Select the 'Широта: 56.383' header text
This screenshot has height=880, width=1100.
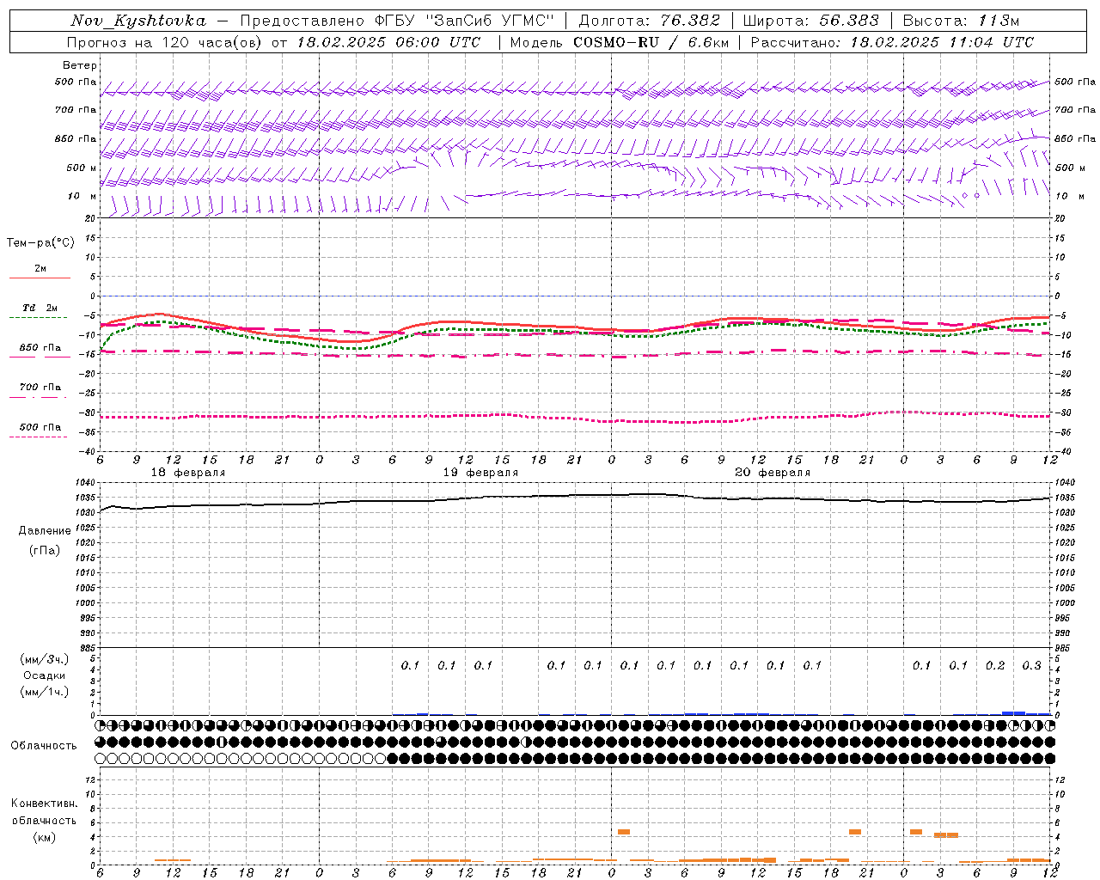(811, 21)
